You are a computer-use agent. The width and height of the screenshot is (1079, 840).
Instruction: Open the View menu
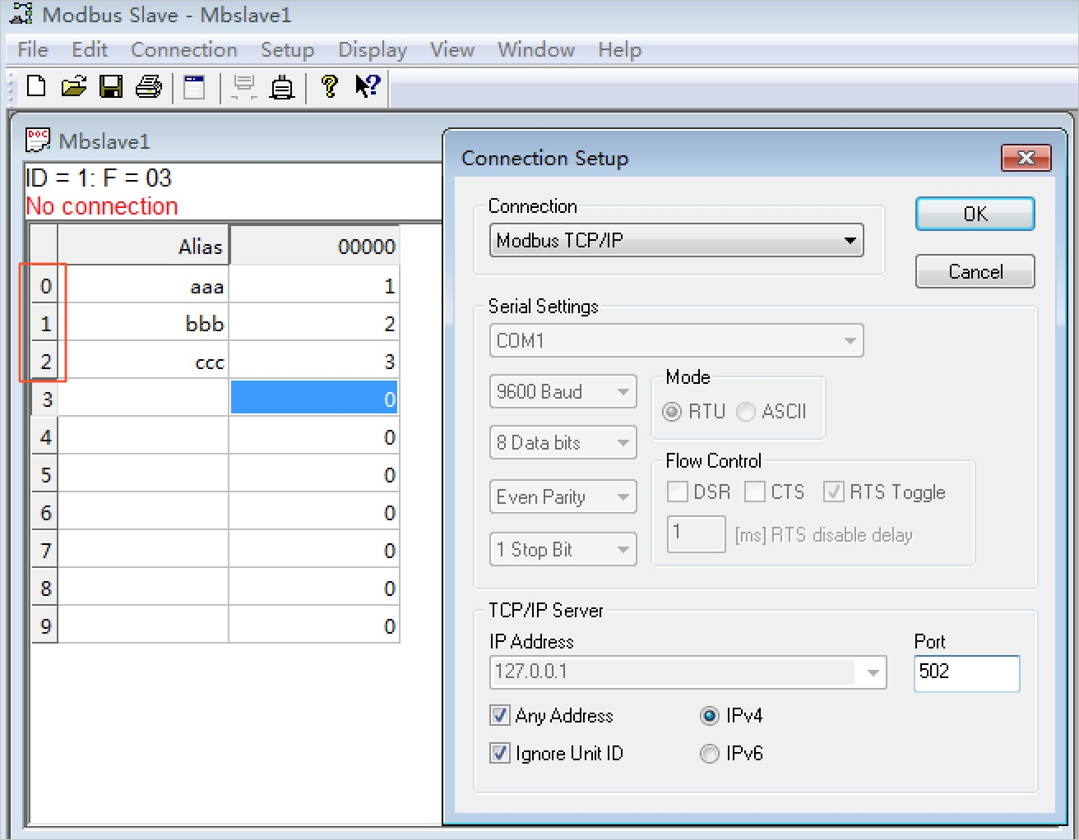click(x=452, y=50)
